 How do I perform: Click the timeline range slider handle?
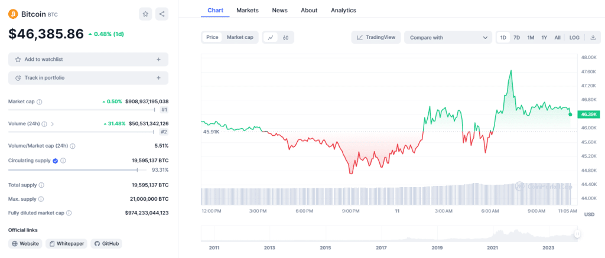577,234
